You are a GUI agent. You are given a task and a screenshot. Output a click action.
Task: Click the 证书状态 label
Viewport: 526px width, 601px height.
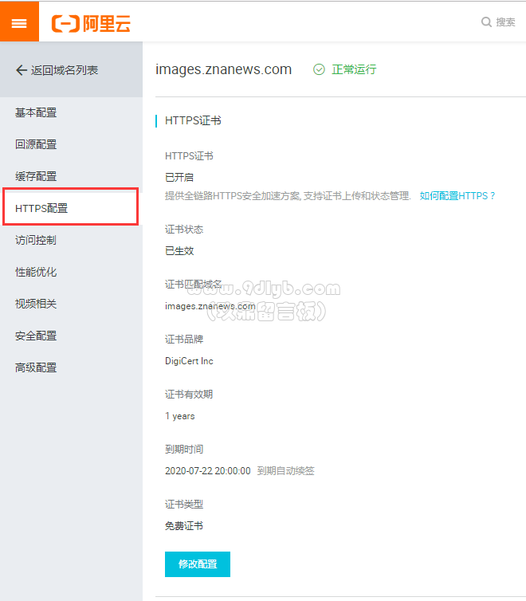[184, 230]
